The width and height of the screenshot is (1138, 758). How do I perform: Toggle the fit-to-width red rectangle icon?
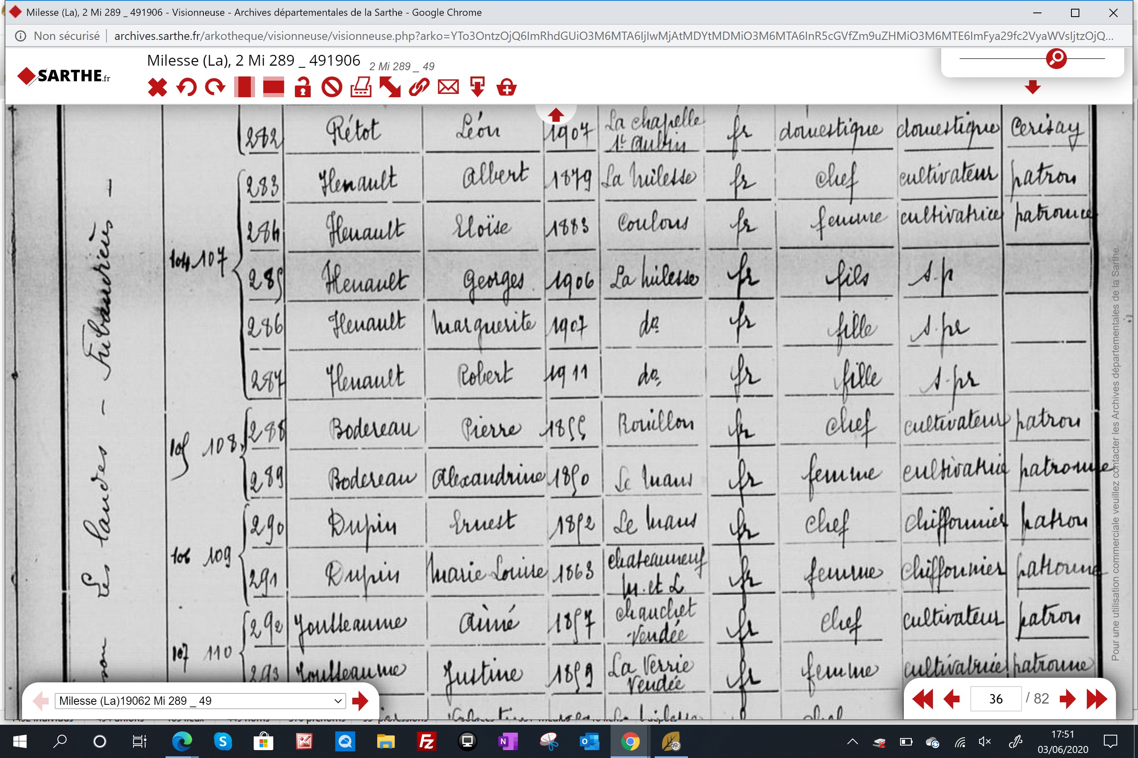274,88
